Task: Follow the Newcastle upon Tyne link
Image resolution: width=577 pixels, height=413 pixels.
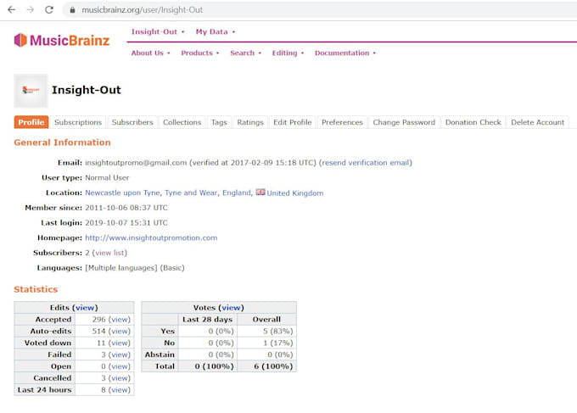Action: pyautogui.click(x=122, y=193)
